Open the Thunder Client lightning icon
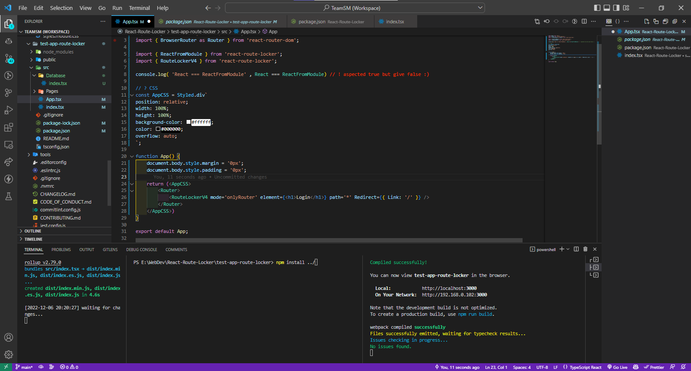The image size is (691, 371). [x=9, y=179]
